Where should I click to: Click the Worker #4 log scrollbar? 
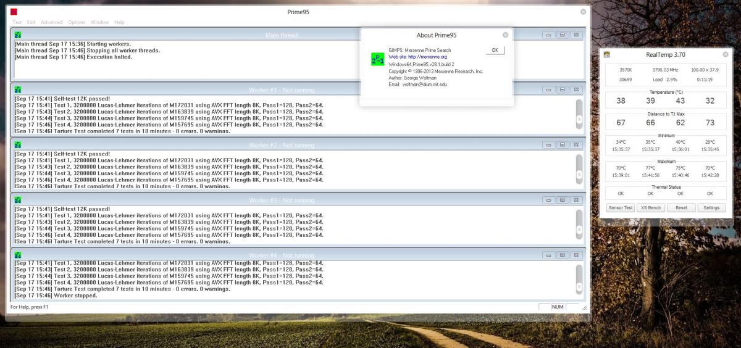tap(579, 279)
